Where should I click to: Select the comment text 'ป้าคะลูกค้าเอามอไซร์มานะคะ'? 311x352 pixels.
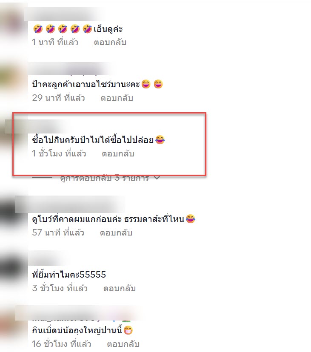[x=86, y=85]
